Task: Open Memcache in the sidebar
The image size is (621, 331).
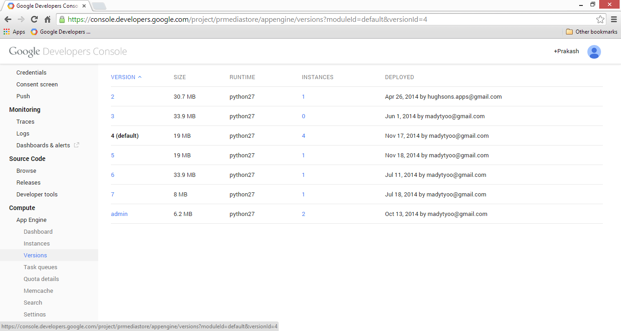Action: 38,291
